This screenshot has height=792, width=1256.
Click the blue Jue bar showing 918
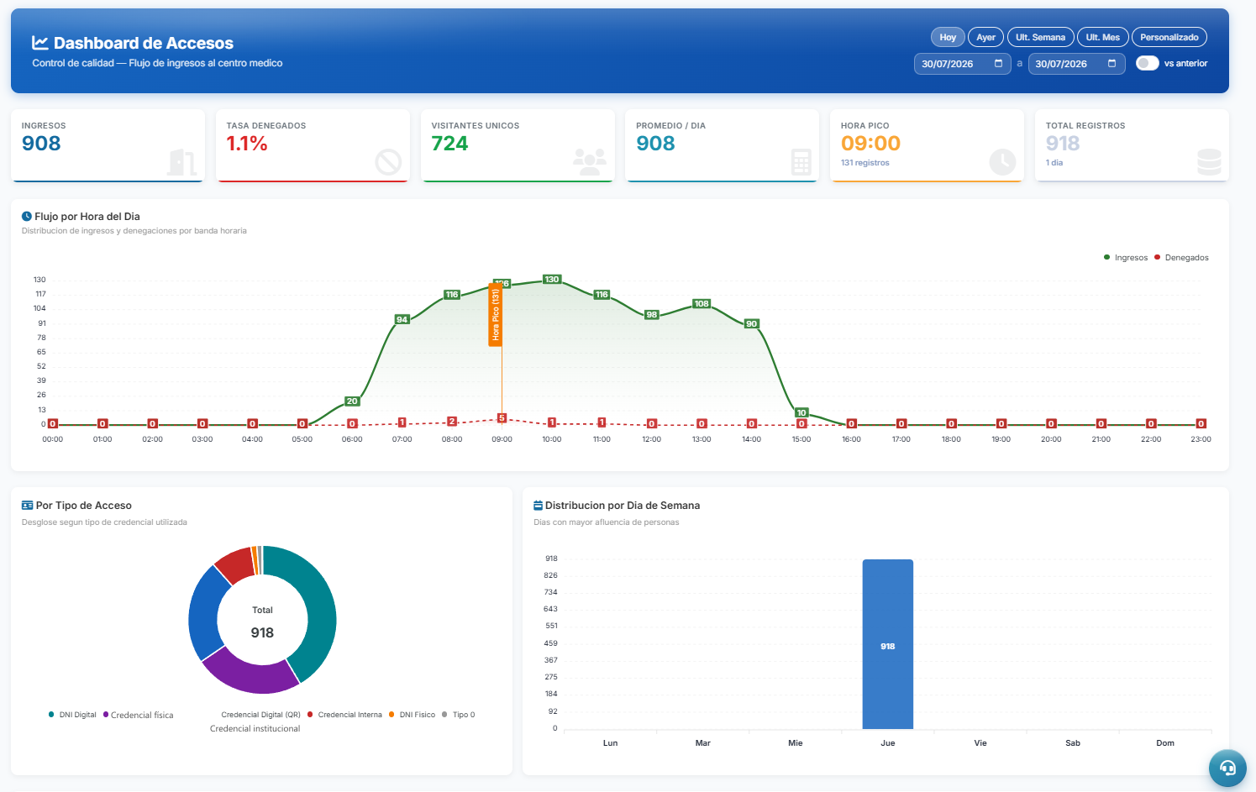pyautogui.click(x=888, y=644)
